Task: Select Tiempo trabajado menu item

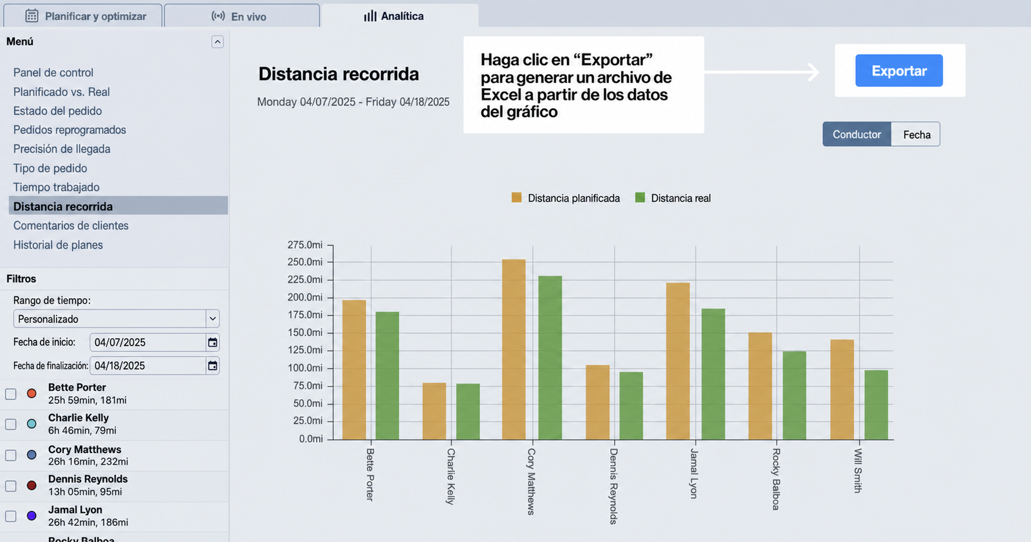Action: click(57, 187)
